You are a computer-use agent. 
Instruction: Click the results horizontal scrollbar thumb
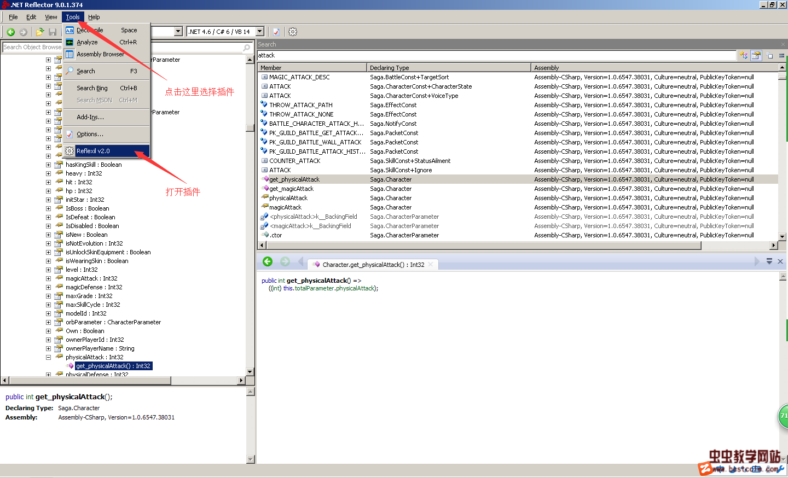tap(484, 246)
